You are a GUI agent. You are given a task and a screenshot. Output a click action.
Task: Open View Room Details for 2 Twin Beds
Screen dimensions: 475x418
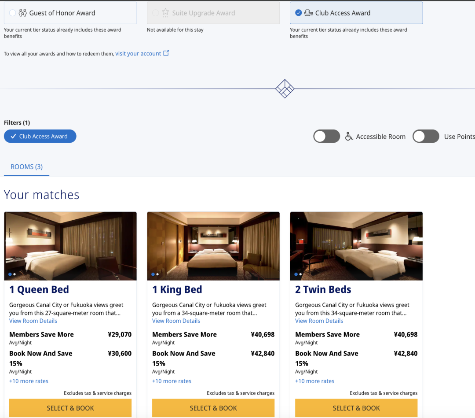(x=319, y=321)
